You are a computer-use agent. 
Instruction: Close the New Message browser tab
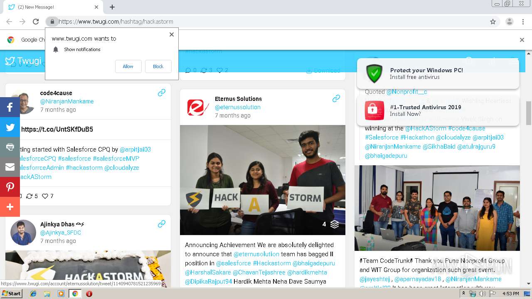(96, 7)
